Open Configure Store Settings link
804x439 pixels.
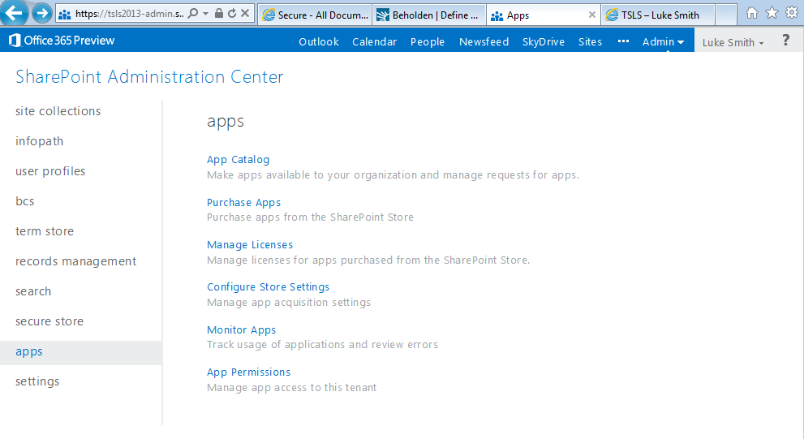coord(268,286)
